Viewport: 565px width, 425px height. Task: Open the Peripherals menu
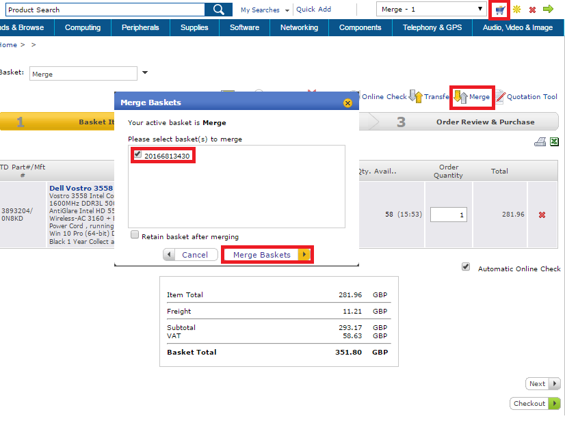(140, 27)
